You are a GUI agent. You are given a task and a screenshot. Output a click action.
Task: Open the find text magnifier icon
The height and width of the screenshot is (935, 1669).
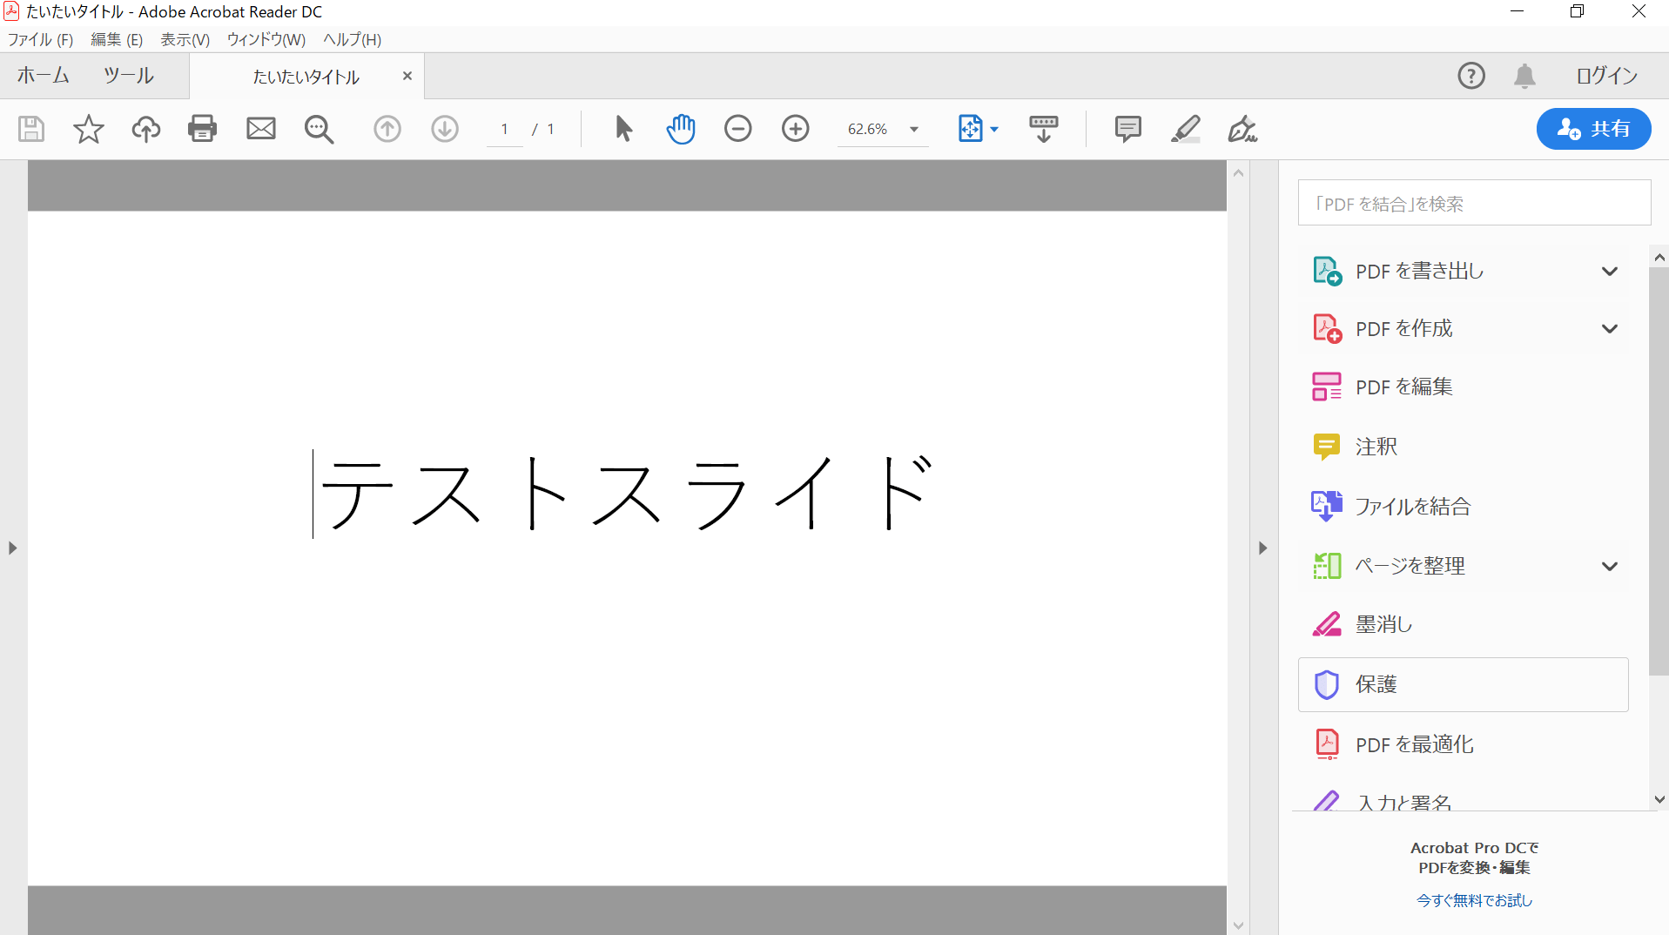319,129
